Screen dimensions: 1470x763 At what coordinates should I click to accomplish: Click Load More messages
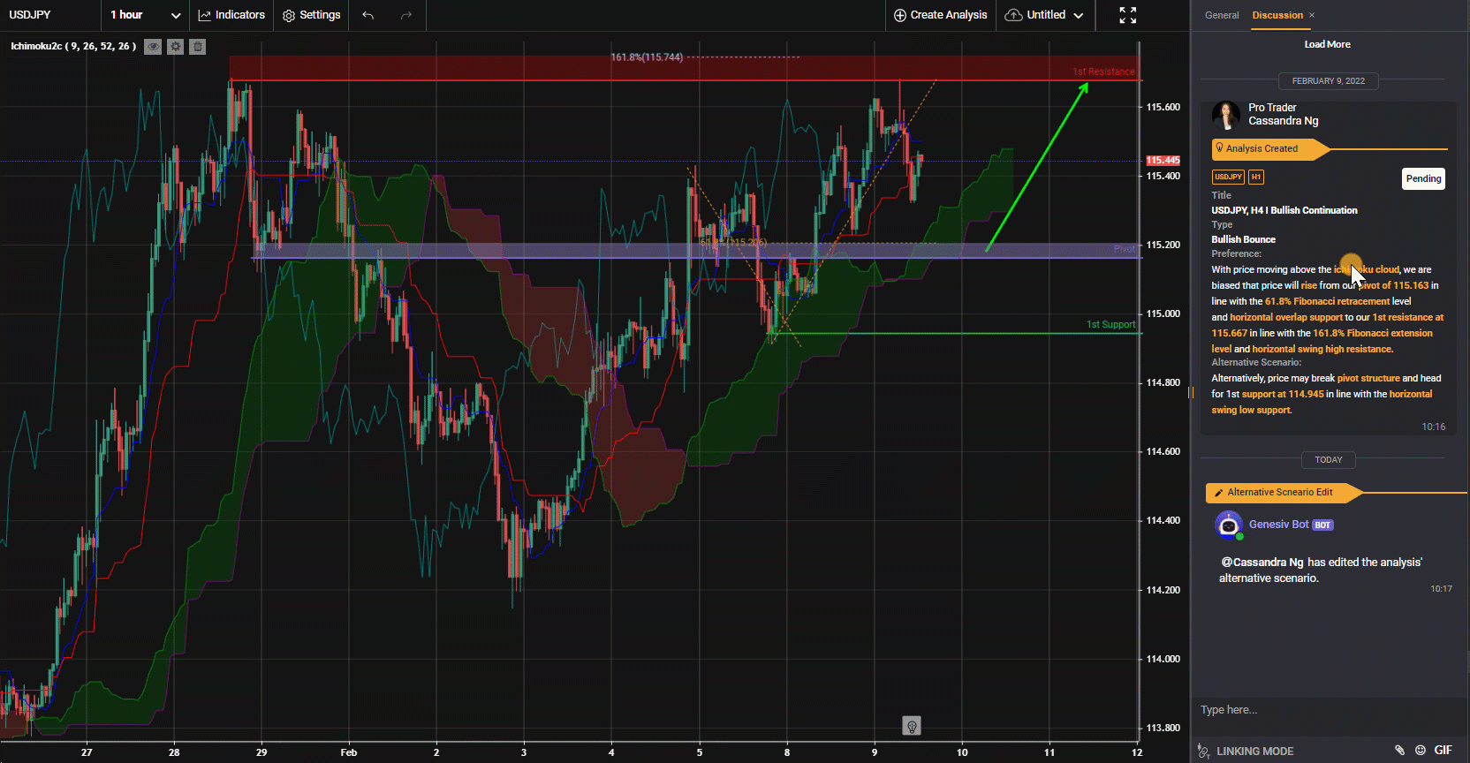point(1327,44)
